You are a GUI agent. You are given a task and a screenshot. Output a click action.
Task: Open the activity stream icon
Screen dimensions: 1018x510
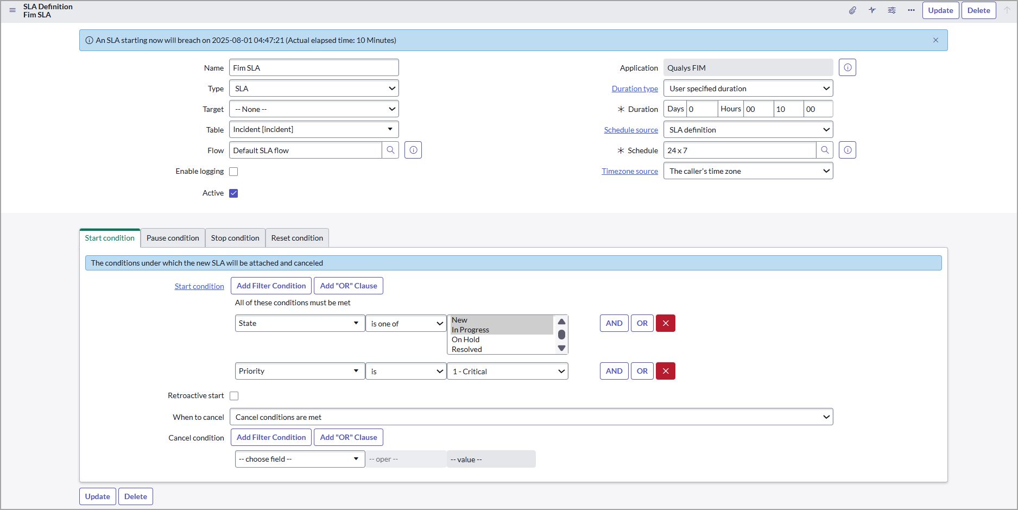click(872, 10)
